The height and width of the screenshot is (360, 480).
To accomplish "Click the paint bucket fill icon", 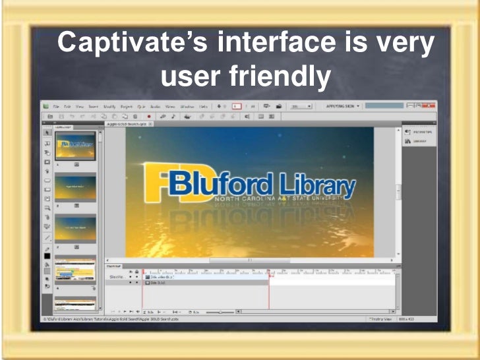I will 47,264.
